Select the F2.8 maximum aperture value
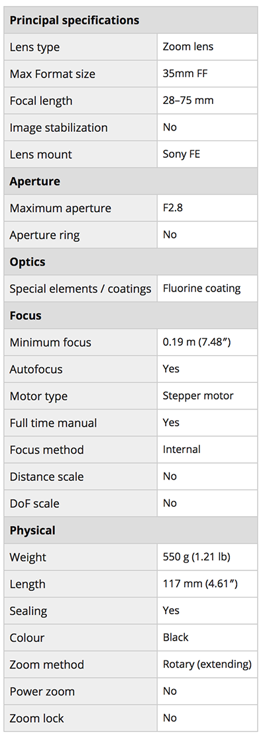 173,207
